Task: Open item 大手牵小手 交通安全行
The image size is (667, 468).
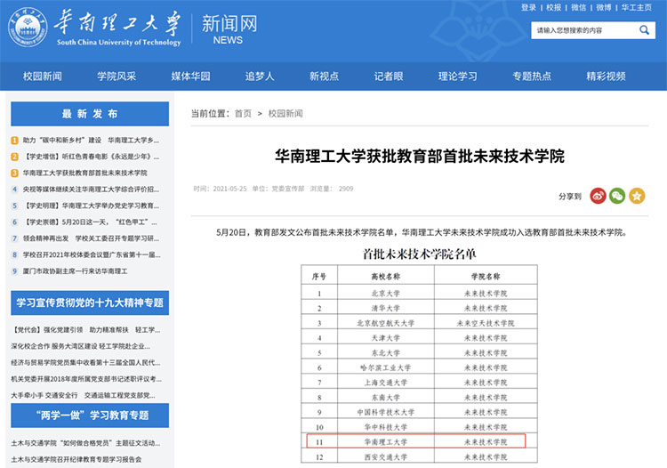Action: click(83, 395)
